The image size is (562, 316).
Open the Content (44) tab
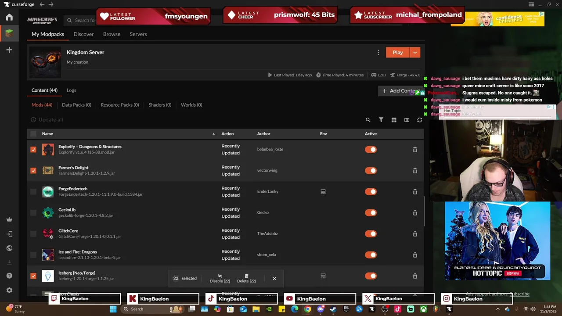click(x=44, y=90)
